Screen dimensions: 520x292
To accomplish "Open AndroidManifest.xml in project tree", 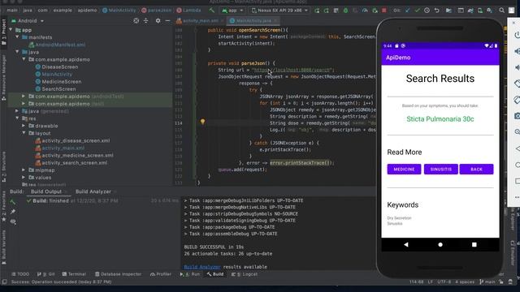I will (x=60, y=45).
